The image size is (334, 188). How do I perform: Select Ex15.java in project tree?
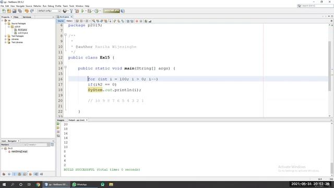pyautogui.click(x=22, y=30)
